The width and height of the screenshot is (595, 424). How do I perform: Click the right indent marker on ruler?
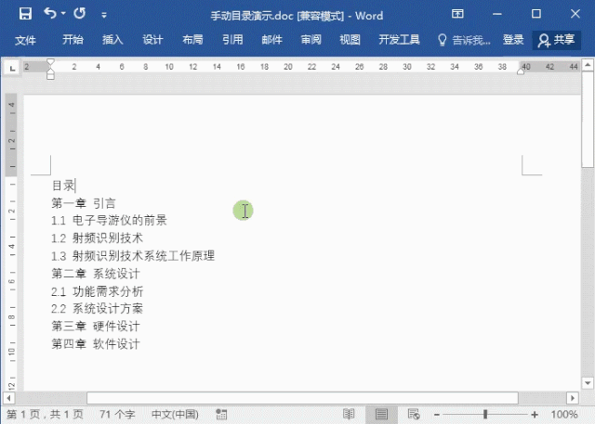(x=521, y=71)
